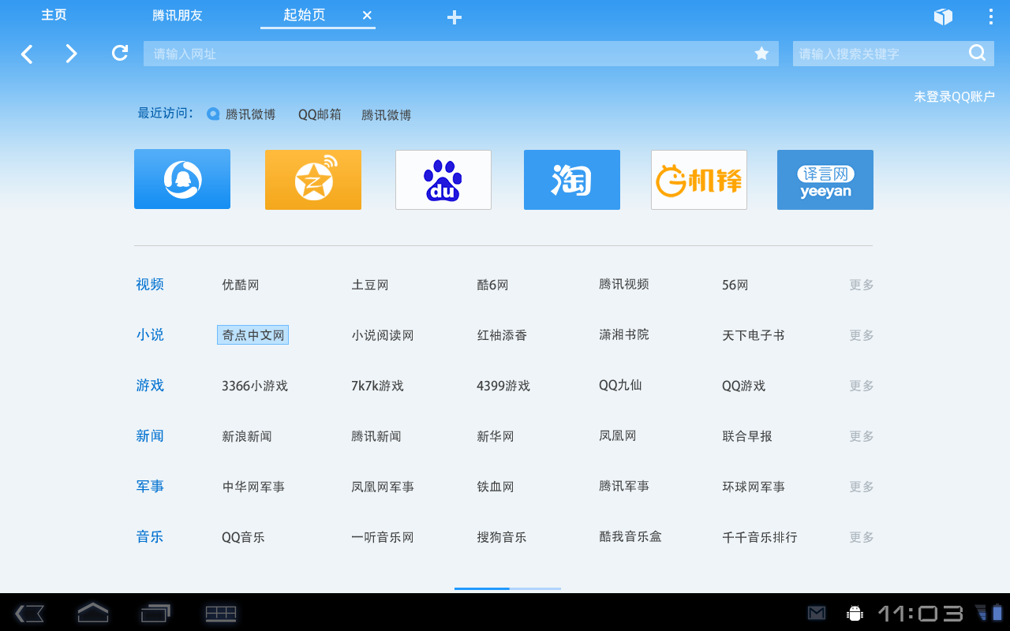Screen dimensions: 1010x631
Task: Open the 环球网军事 link
Action: coord(754,487)
